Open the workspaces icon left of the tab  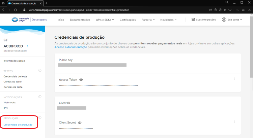[3, 3]
